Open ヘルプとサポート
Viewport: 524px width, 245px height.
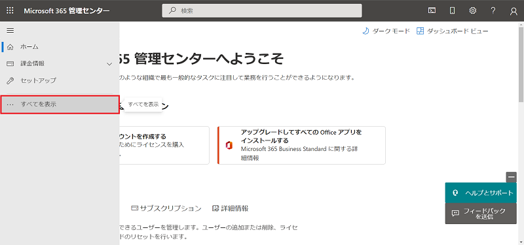click(481, 193)
